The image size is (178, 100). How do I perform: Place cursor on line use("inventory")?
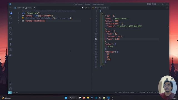[31, 13]
